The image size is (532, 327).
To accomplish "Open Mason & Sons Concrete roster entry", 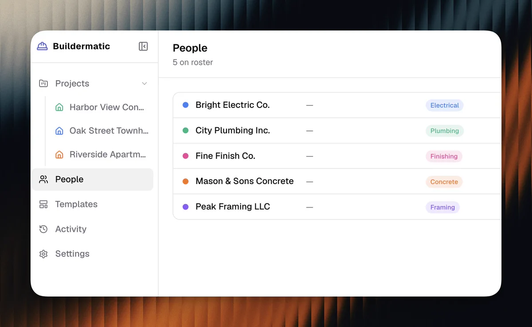I will click(337, 181).
